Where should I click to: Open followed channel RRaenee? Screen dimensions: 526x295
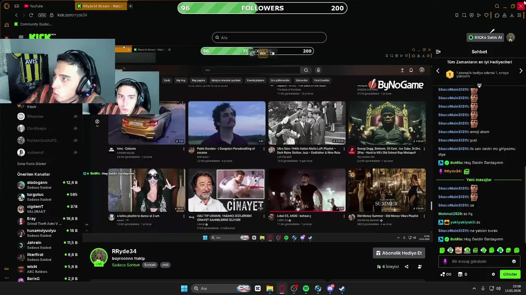[x=47, y=116]
